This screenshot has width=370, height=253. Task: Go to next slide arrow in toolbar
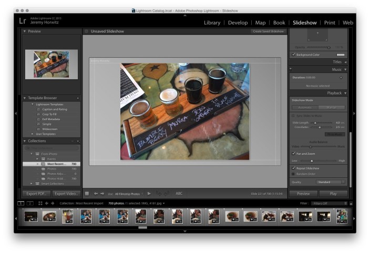(x=102, y=194)
